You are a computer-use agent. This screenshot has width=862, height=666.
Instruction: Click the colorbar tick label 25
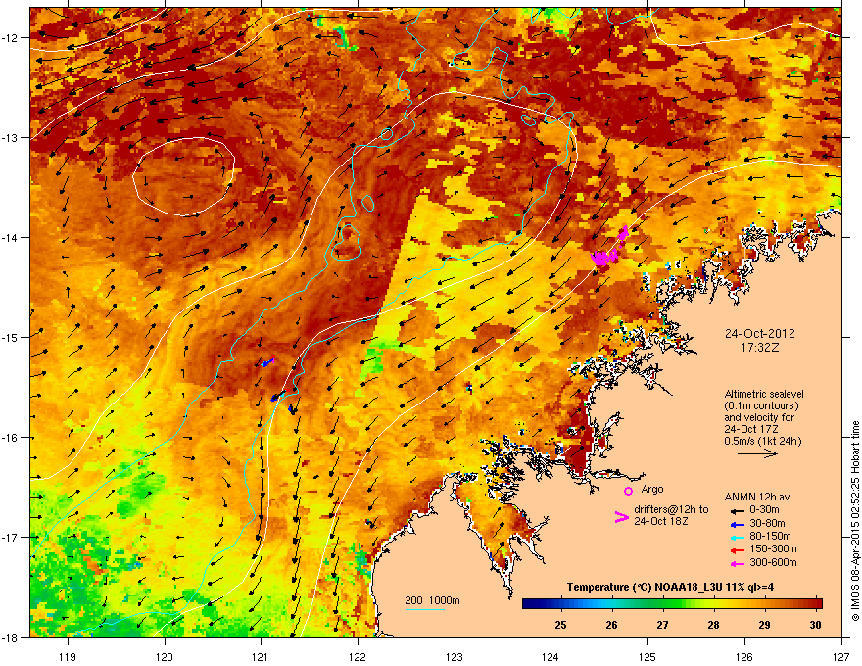[x=560, y=625]
